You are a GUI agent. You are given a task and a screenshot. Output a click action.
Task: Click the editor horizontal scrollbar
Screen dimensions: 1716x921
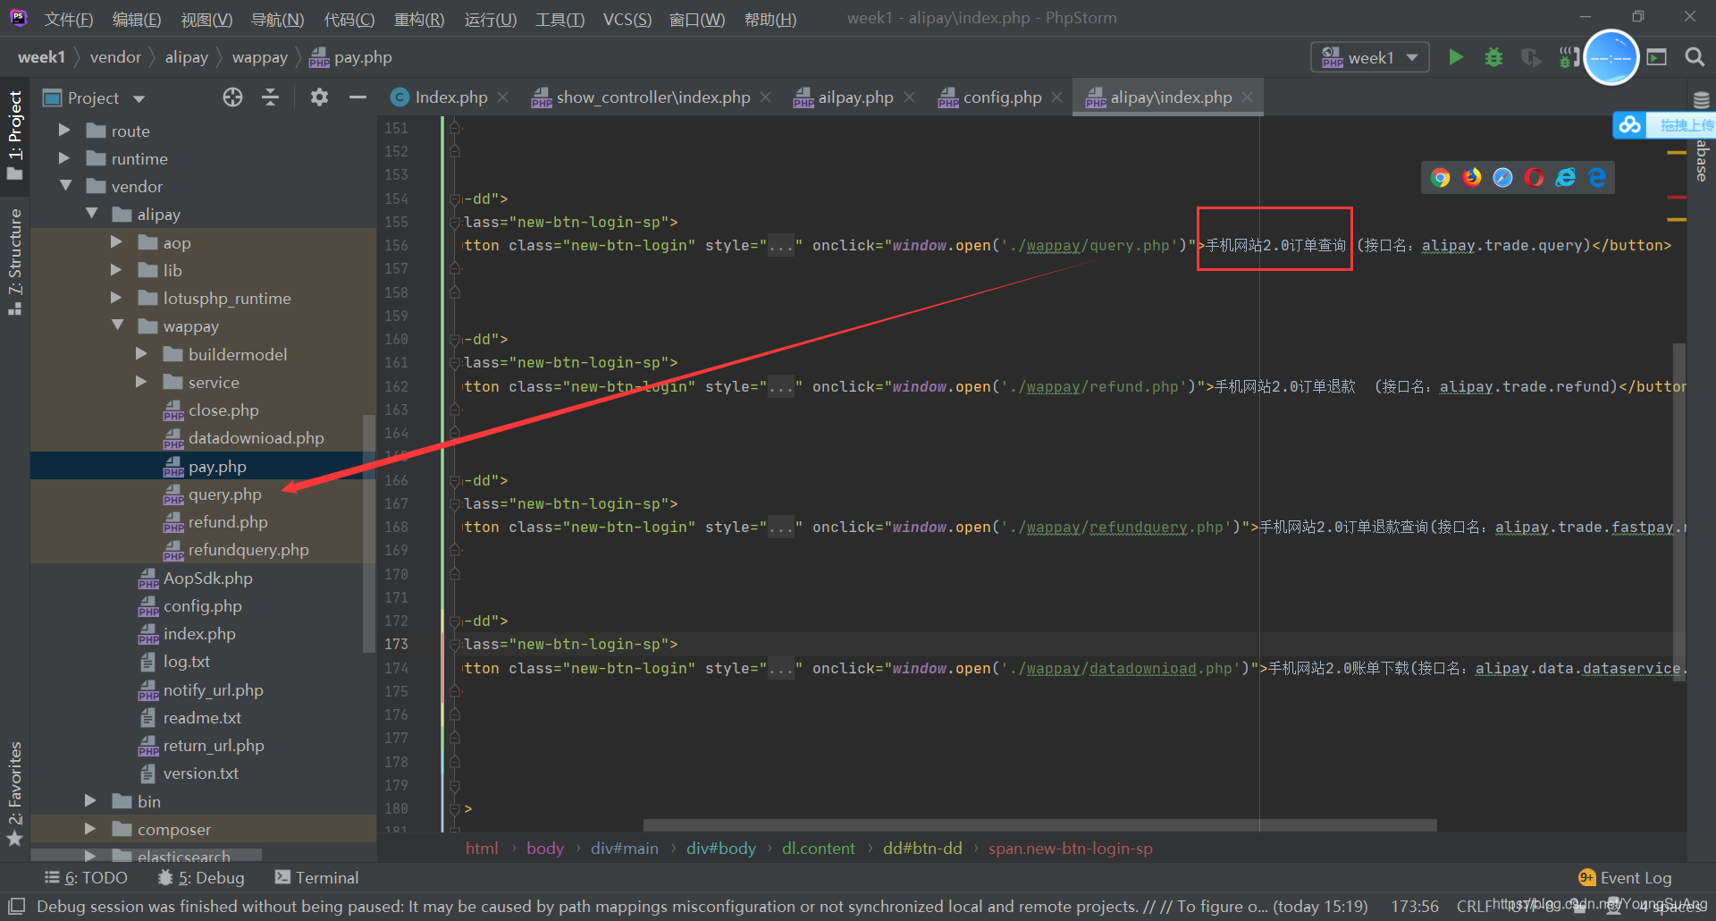(1039, 825)
